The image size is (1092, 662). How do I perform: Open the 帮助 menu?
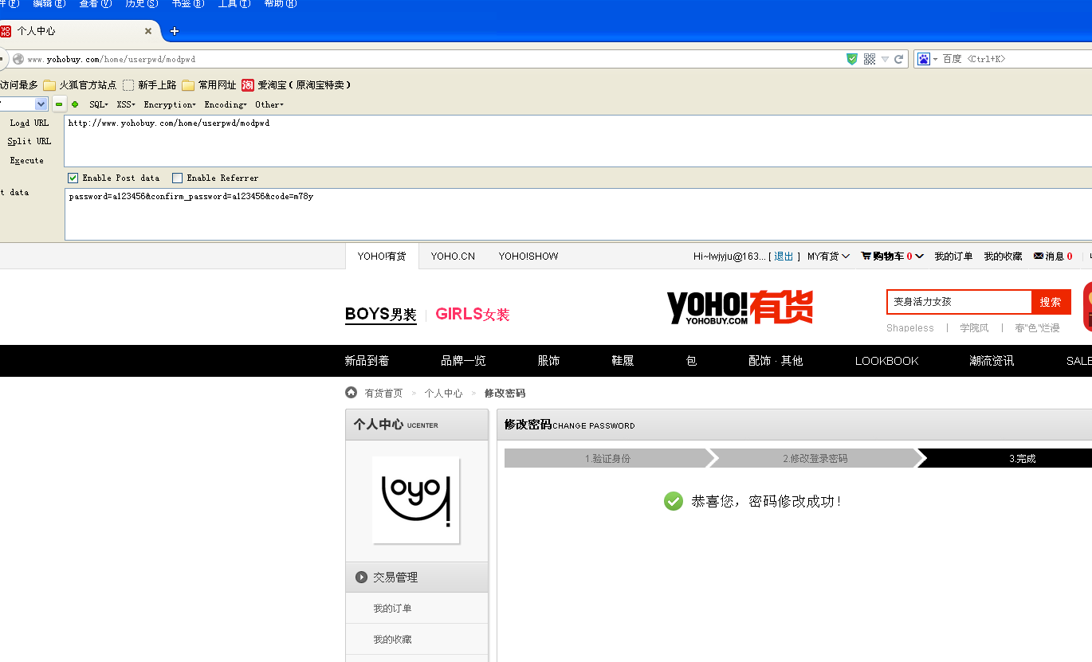point(281,4)
